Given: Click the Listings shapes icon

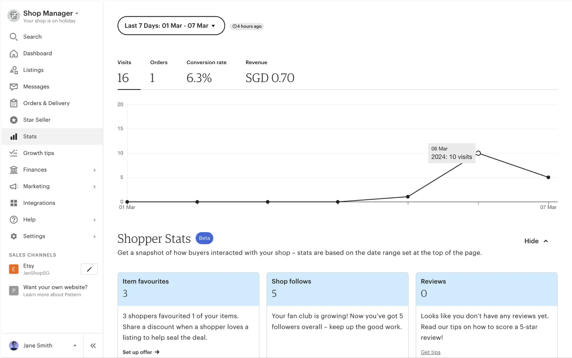Looking at the screenshot, I should [x=14, y=70].
